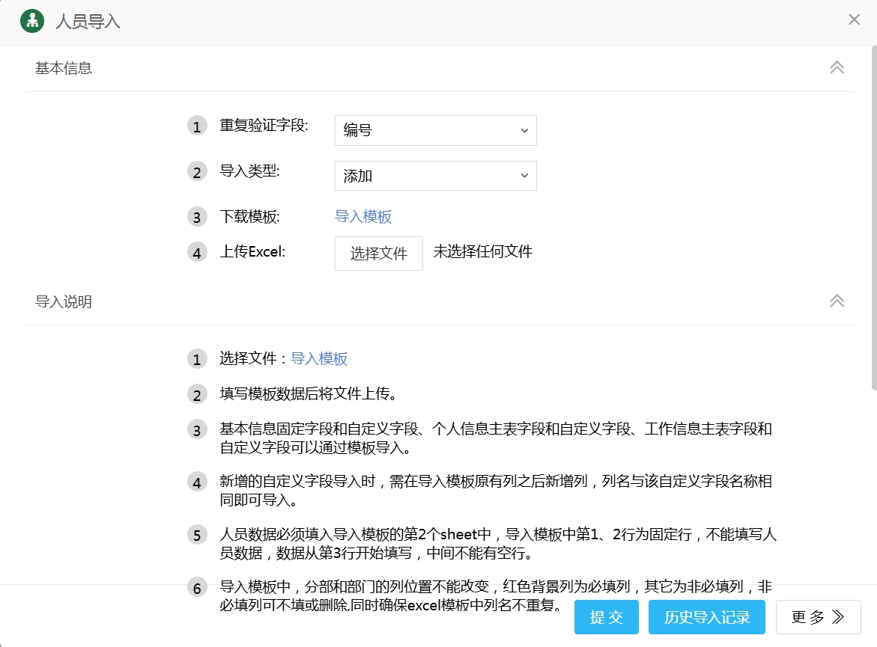Click step 3 number badge beside 下载模板
Viewport: 877px width, 647px height.
click(x=197, y=218)
